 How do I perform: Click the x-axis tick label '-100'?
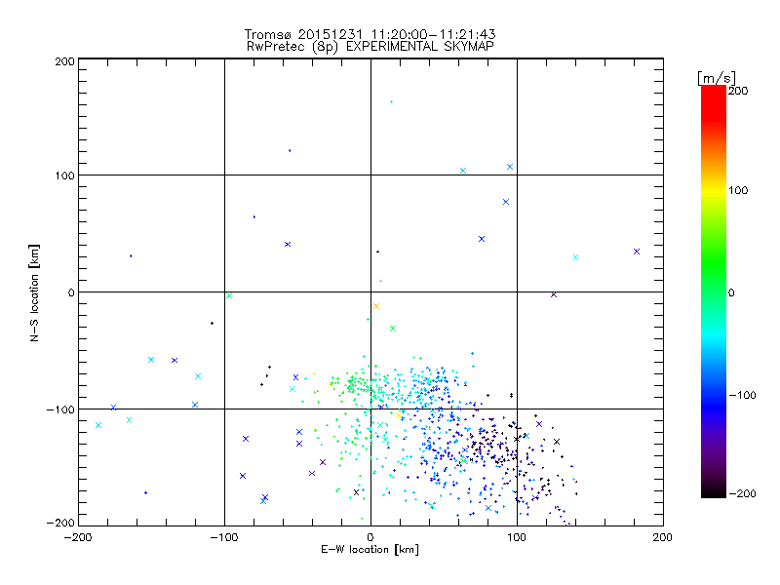(224, 537)
